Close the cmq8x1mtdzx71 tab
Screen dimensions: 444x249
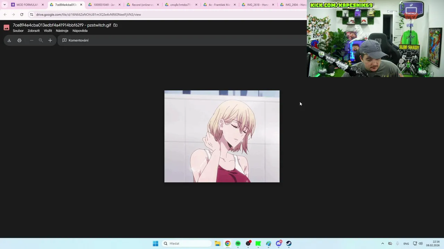click(196, 5)
